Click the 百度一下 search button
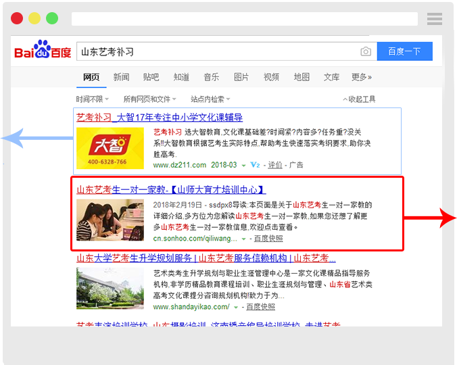Image resolution: width=457 pixels, height=365 pixels. tap(404, 51)
